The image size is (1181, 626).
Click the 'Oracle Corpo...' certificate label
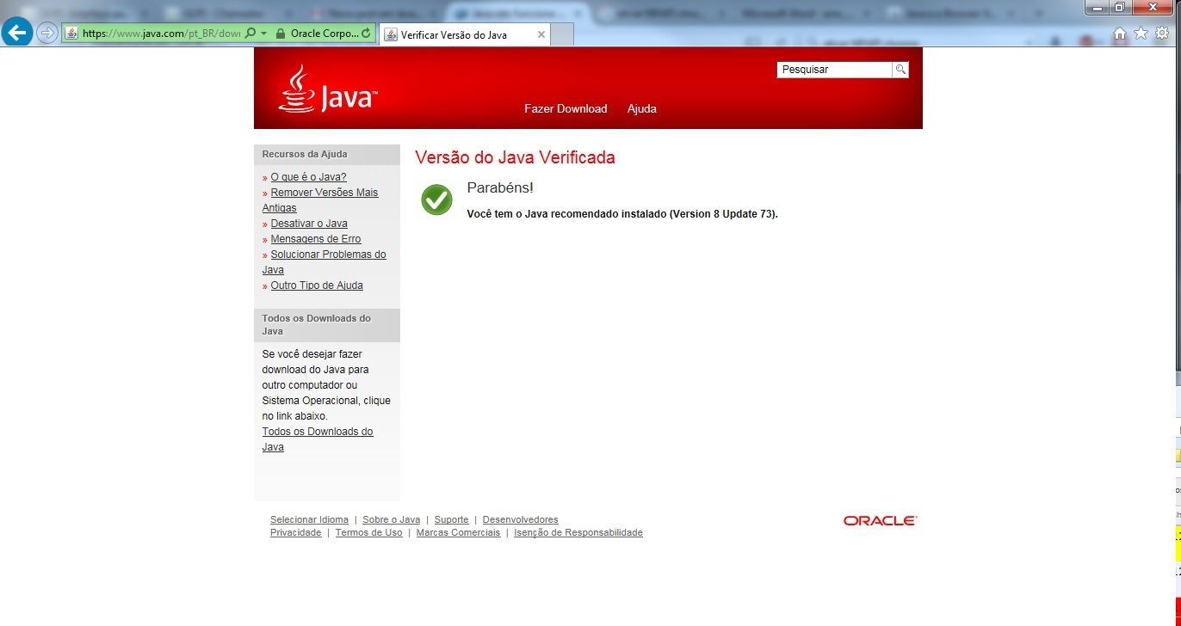324,34
